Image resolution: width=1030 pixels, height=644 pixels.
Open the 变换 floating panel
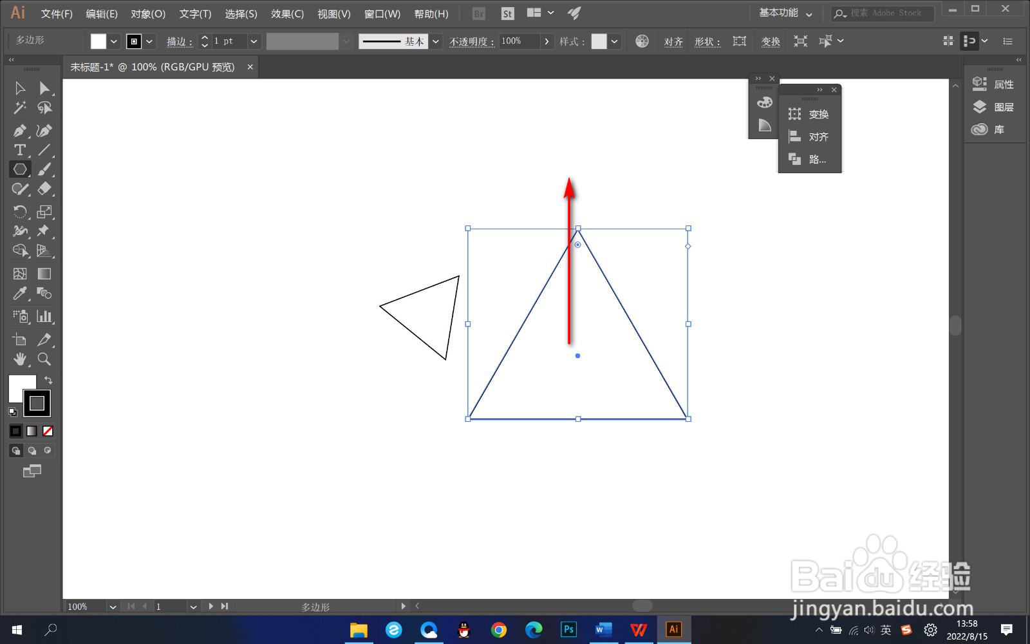809,114
